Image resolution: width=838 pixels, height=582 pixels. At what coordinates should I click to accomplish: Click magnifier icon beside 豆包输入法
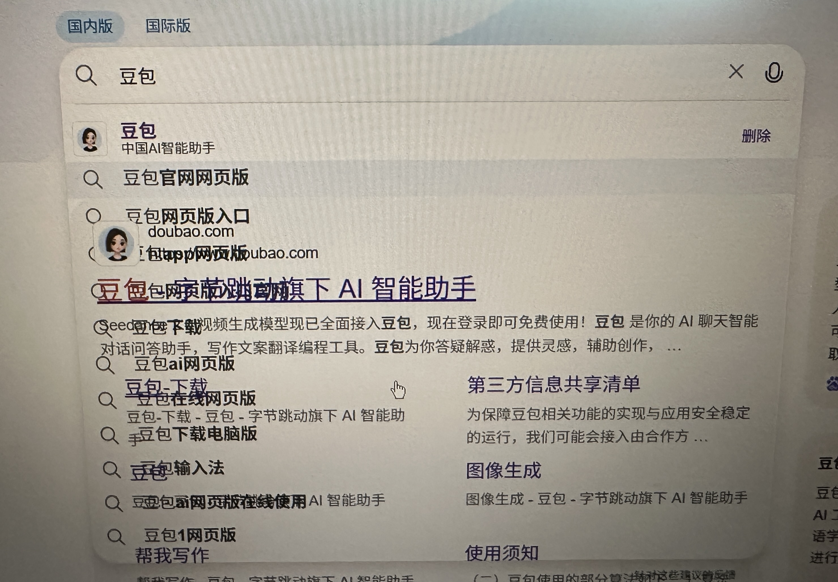[112, 469]
